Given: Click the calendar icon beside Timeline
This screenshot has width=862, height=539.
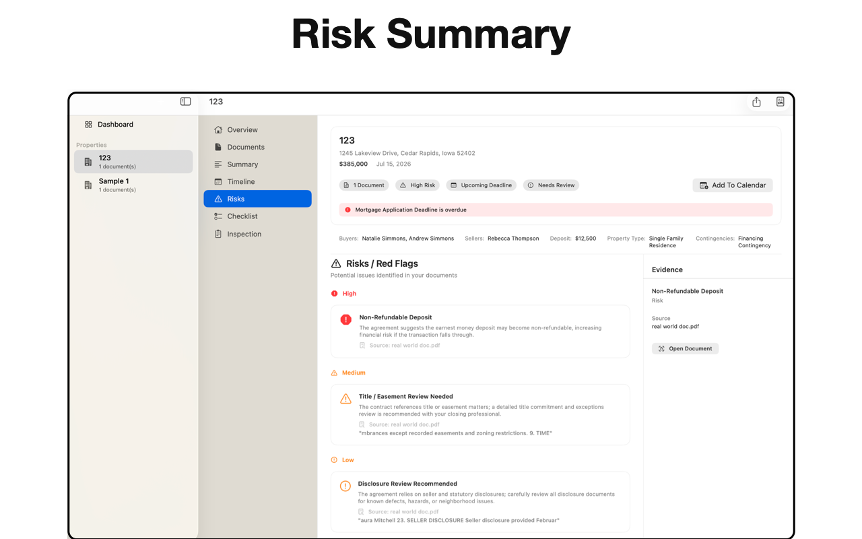Looking at the screenshot, I should (x=218, y=182).
